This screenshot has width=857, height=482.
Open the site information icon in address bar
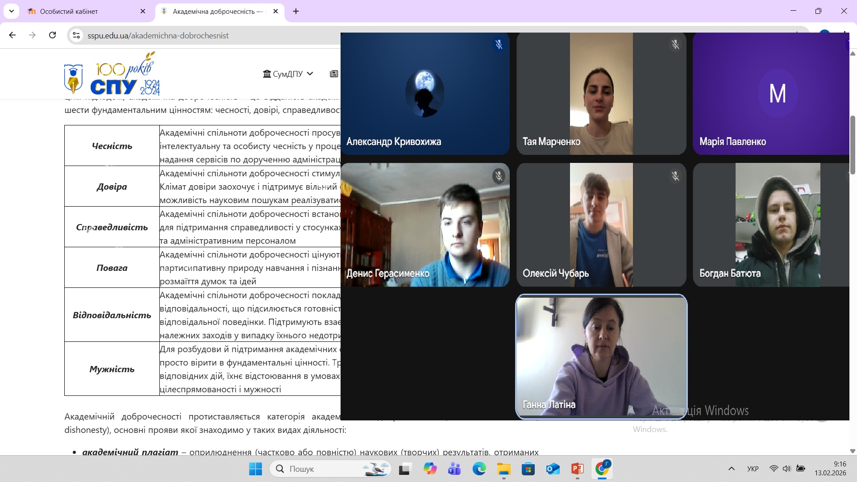click(x=76, y=35)
